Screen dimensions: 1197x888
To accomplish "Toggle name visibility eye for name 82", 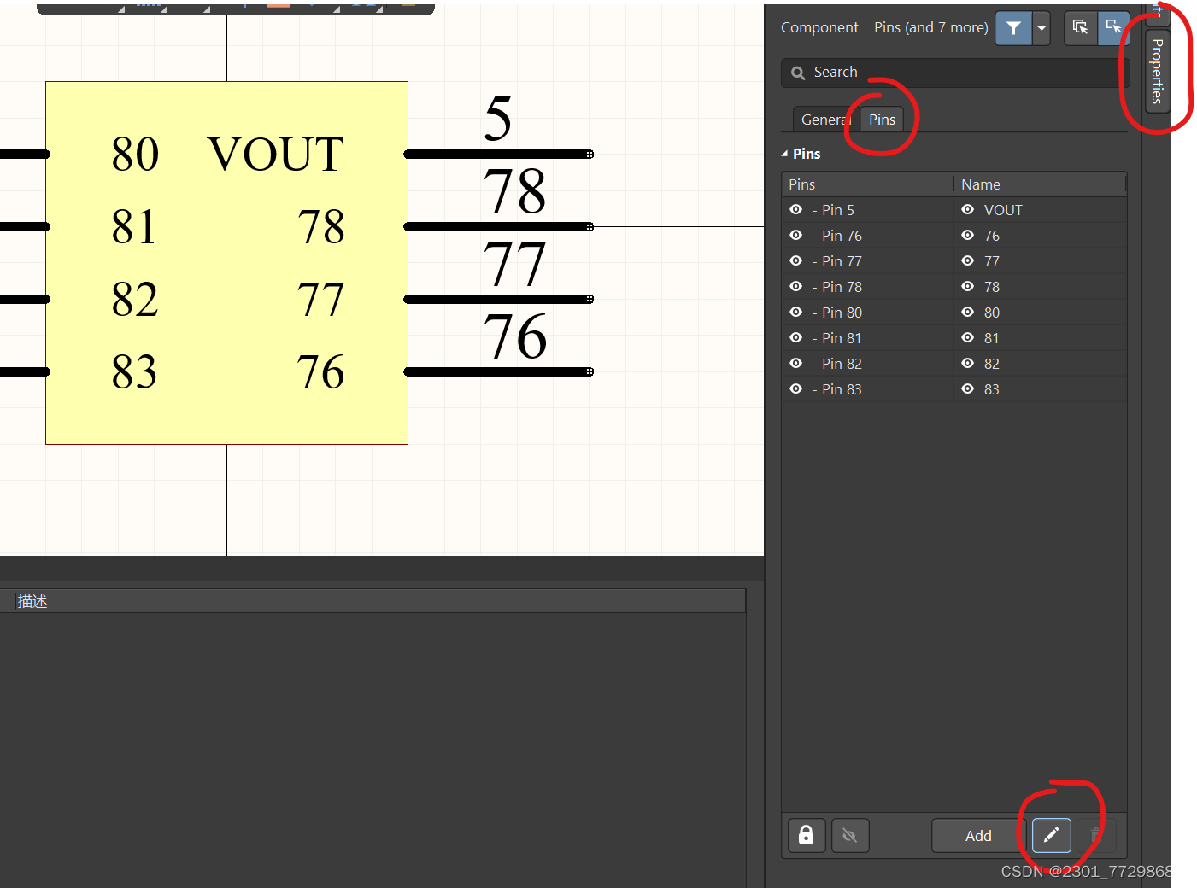I will click(968, 364).
